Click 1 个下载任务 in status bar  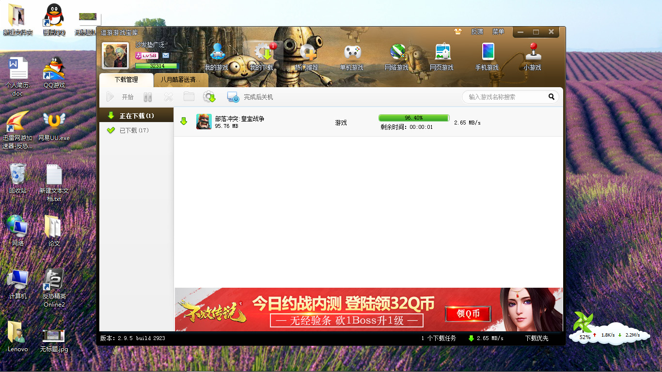[x=439, y=338]
